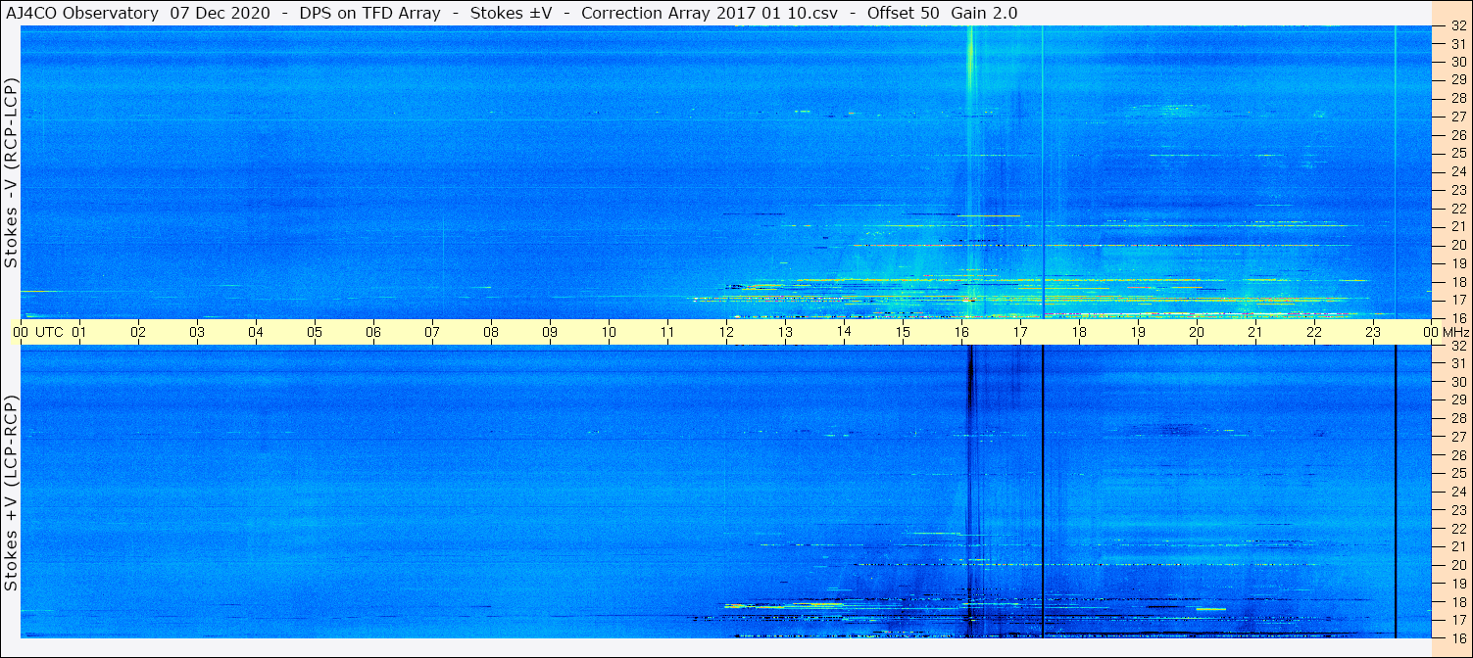
Task: Select the 04 hour marker on the time axis
Action: pyautogui.click(x=256, y=332)
